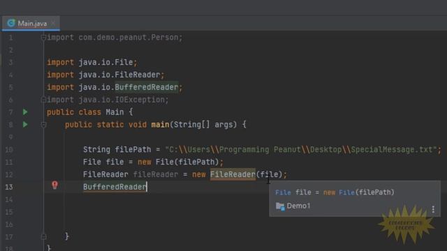Close the Main.java tab
The image size is (447, 251).
coord(53,23)
